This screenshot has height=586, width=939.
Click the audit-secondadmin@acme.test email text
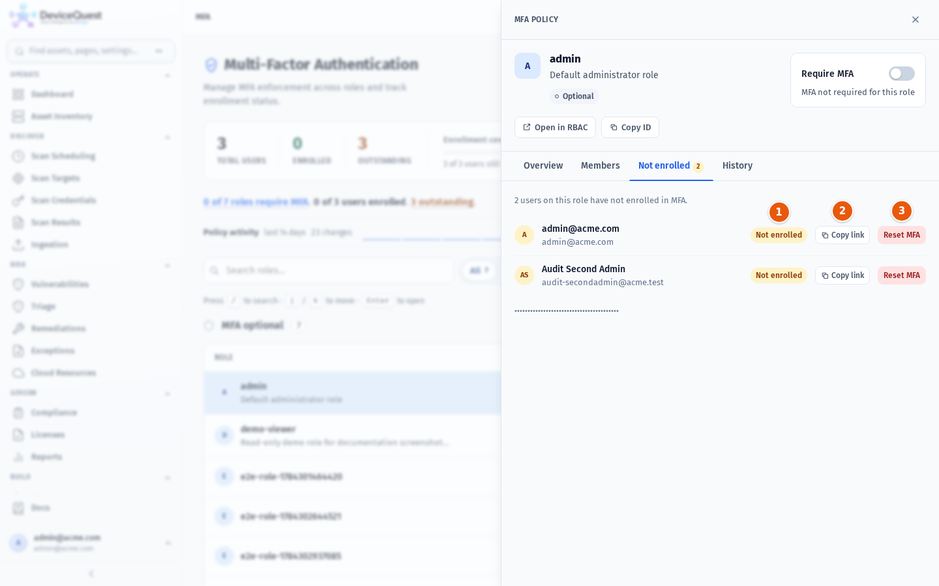coord(603,283)
